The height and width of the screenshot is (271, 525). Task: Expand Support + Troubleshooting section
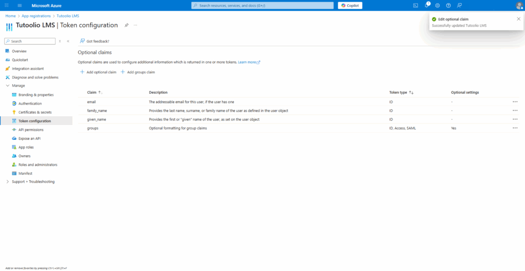(x=7, y=182)
